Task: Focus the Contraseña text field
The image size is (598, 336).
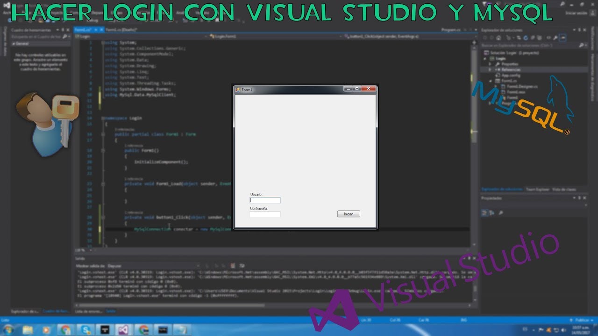Action: click(265, 214)
